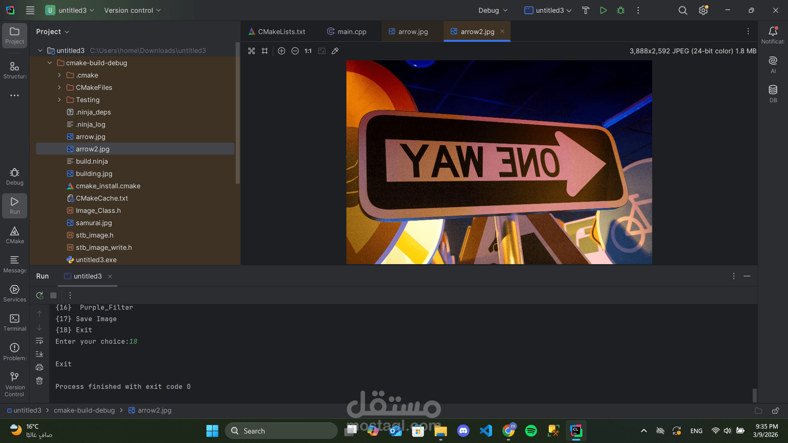Click the zoom in icon in image toolbar
Image resolution: width=788 pixels, height=443 pixels.
point(282,51)
